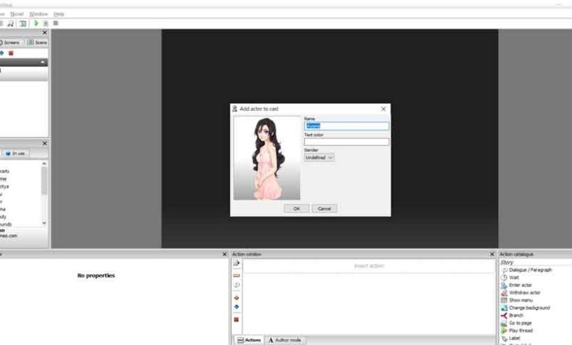Open the Novel menu

(x=17, y=14)
